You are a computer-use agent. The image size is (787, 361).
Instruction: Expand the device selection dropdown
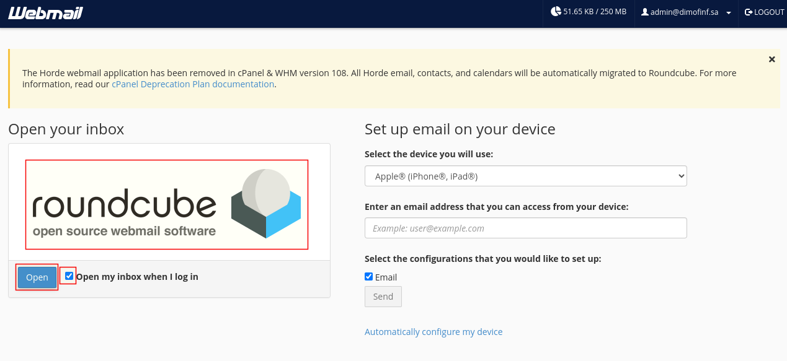(x=526, y=176)
